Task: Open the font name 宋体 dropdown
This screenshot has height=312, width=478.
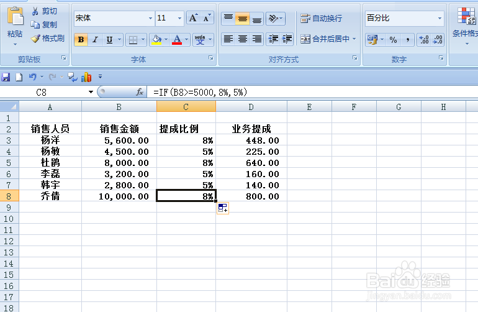Action: point(150,18)
